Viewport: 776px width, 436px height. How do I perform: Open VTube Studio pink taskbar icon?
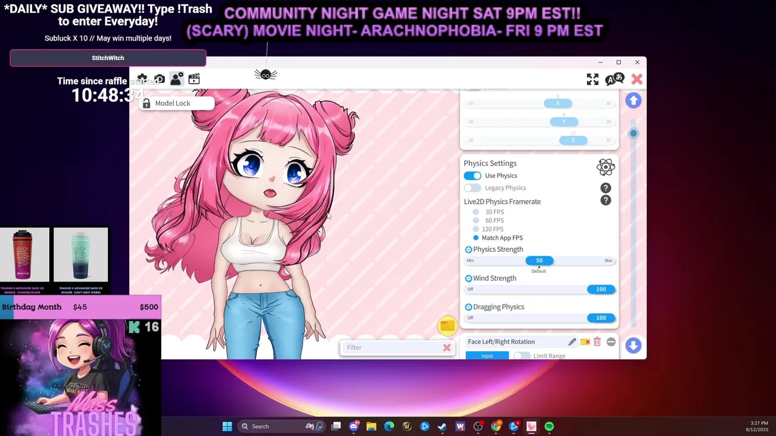pos(532,426)
